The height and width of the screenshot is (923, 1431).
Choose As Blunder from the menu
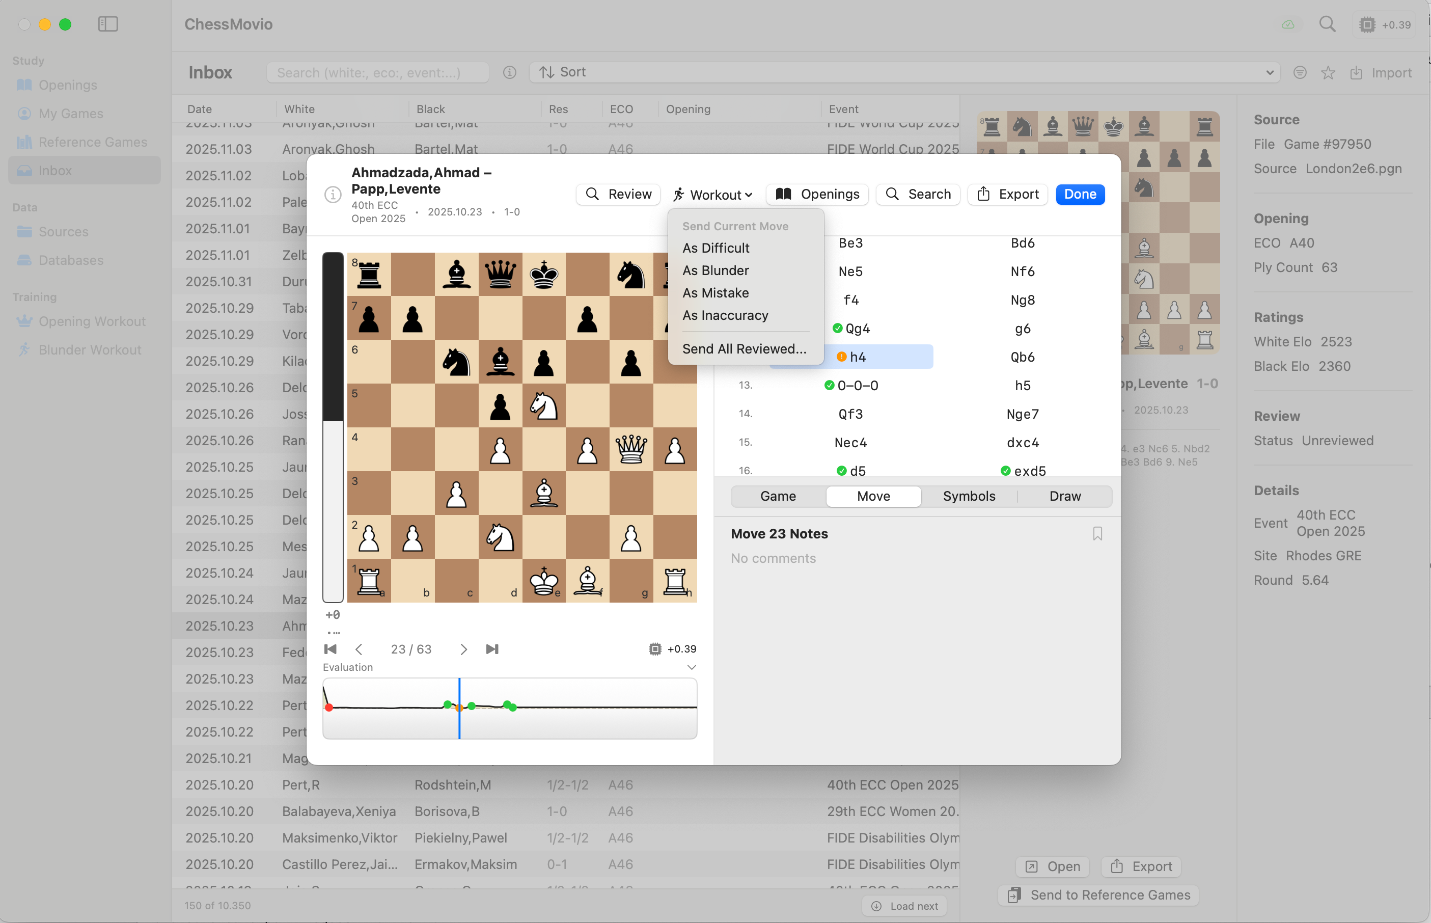coord(715,270)
